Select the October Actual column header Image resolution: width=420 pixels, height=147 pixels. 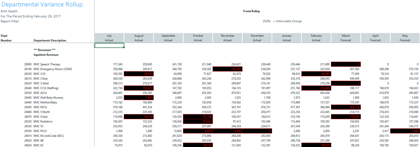(x=198, y=38)
